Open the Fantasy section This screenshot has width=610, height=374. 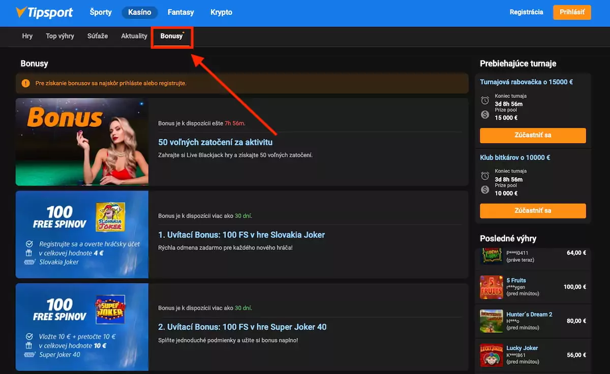click(180, 12)
